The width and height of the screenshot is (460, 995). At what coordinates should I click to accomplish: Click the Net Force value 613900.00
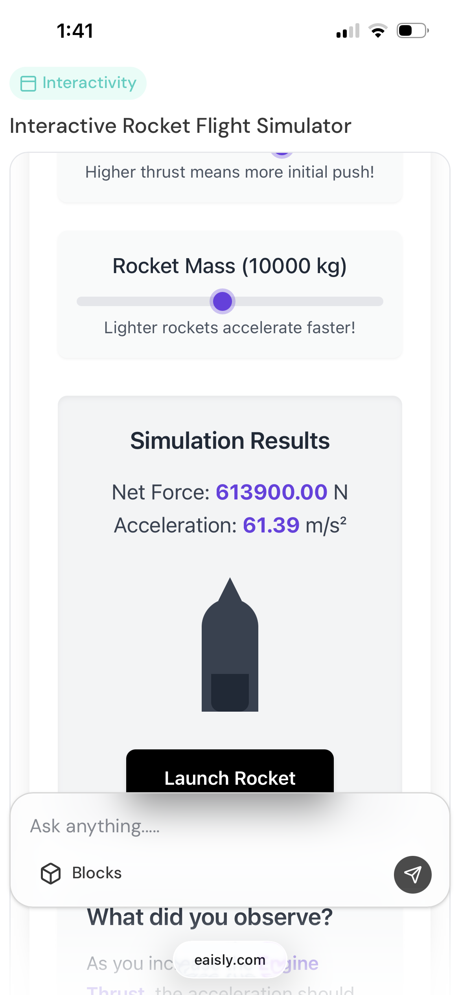pyautogui.click(x=271, y=492)
